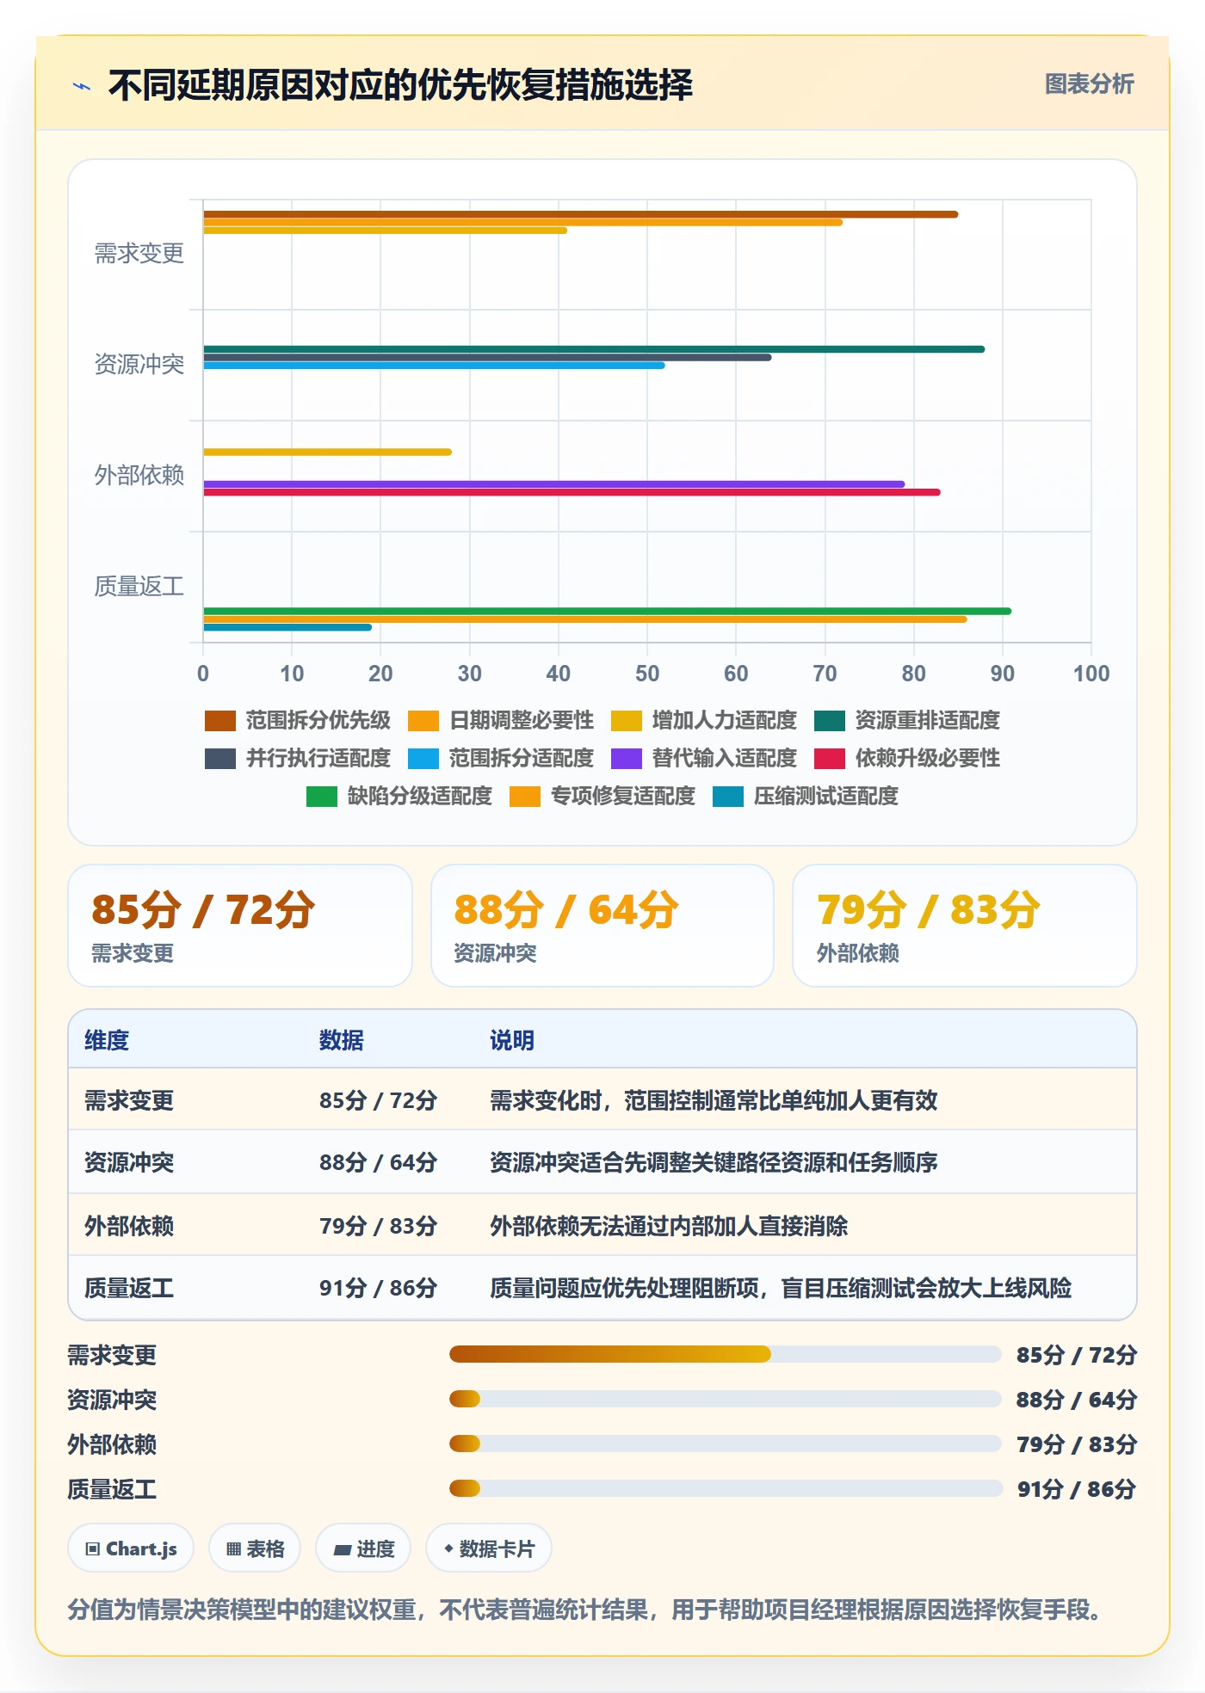The image size is (1205, 1693).
Task: Select the 数据卡片 chip
Action: click(x=489, y=1548)
